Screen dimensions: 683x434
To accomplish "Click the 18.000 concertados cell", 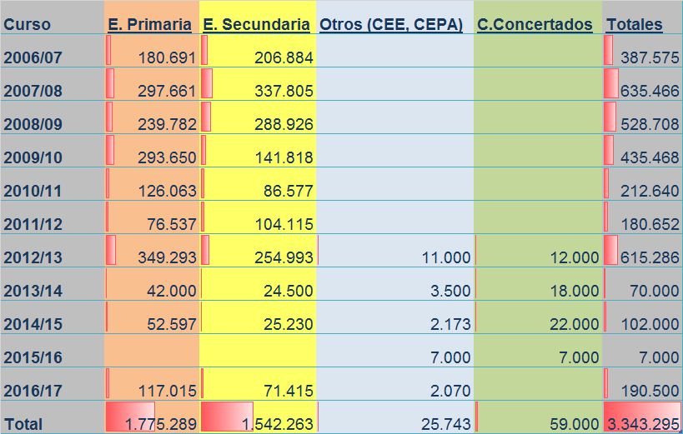I will click(538, 284).
